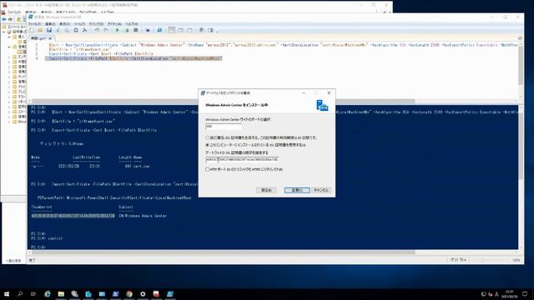The height and width of the screenshot is (300, 534).
Task: Select Show Script Pane Right layout icon
Action: pyautogui.click(x=180, y=30)
